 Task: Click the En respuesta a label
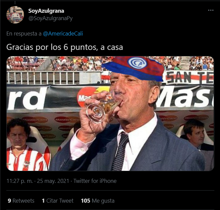[24, 33]
